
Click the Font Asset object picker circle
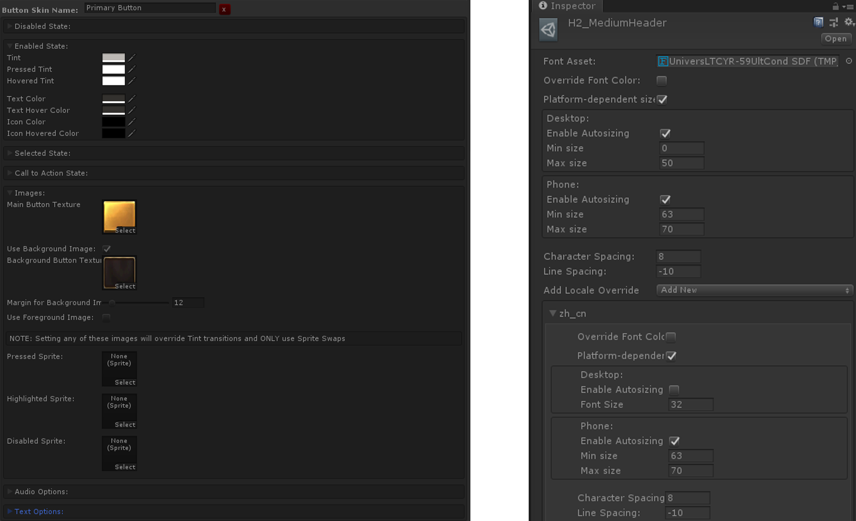tap(848, 61)
